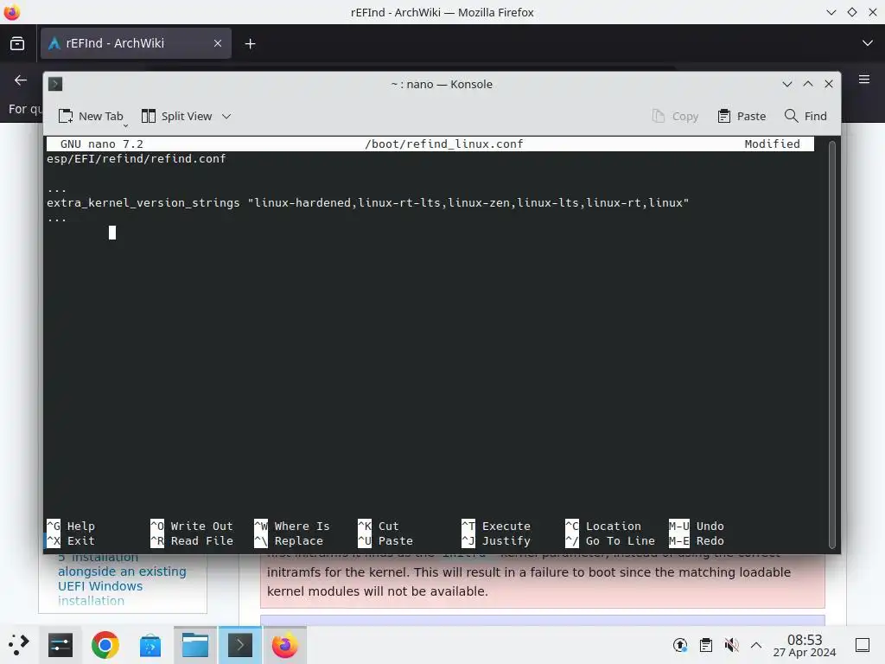Open the KDE application launcher
The height and width of the screenshot is (664, 885).
pos(19,645)
